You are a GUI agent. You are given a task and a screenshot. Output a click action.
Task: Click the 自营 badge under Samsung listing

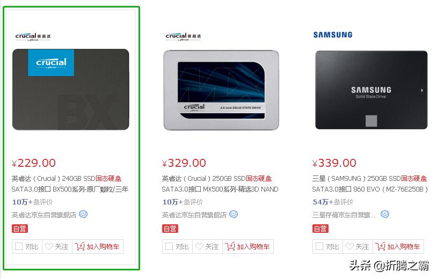tap(321, 229)
